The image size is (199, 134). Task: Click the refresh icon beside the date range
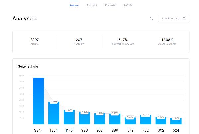pos(152,18)
